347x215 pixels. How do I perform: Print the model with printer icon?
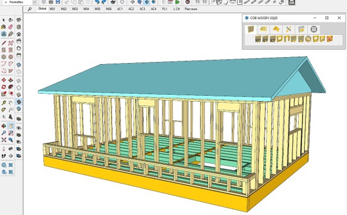point(113,2)
